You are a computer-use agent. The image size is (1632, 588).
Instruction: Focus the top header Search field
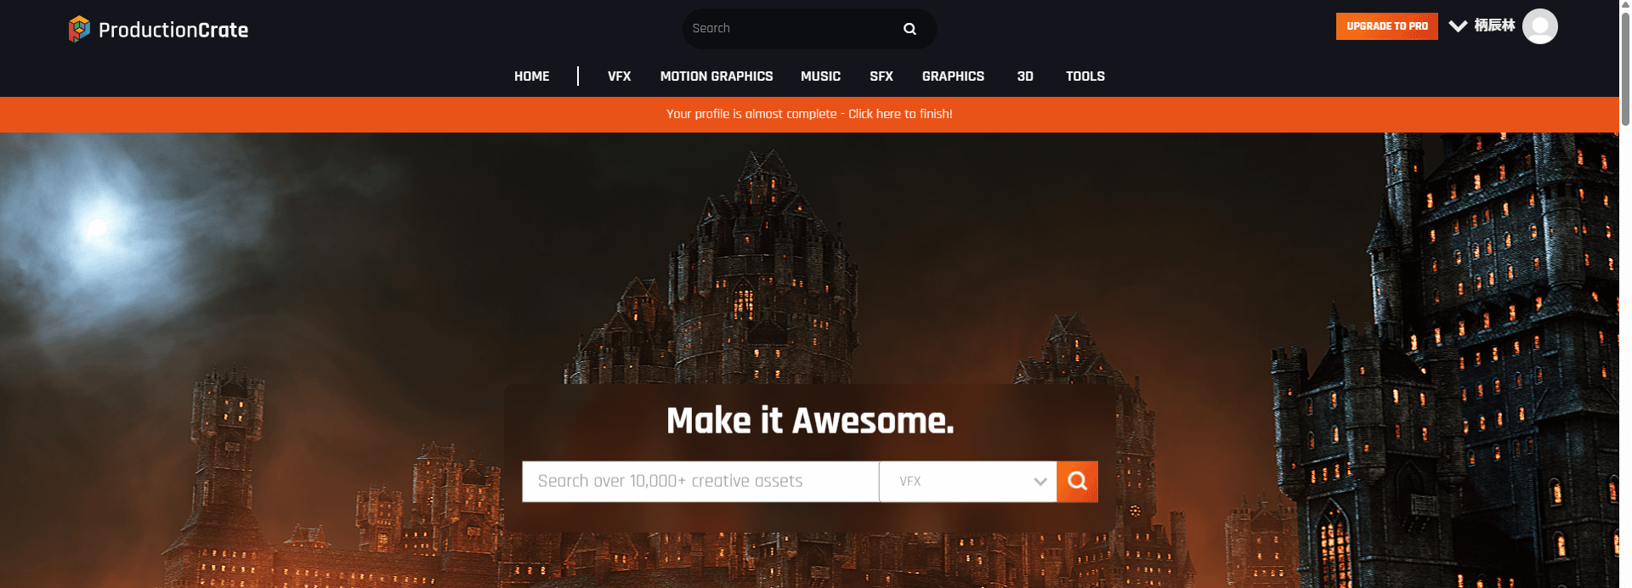pos(790,29)
